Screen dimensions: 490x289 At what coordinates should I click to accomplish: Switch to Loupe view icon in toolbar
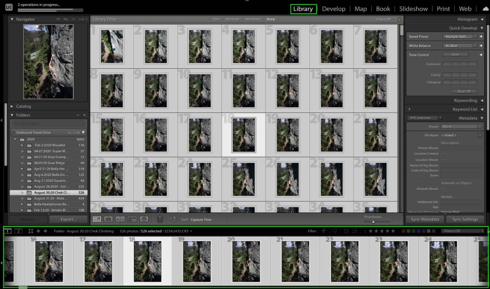pos(109,219)
